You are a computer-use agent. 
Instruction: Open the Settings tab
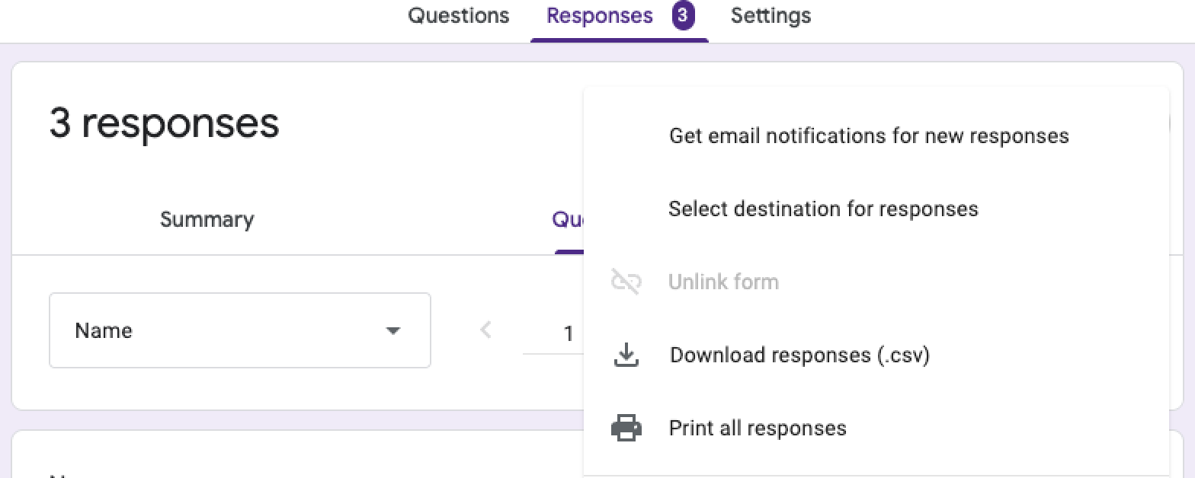click(770, 14)
